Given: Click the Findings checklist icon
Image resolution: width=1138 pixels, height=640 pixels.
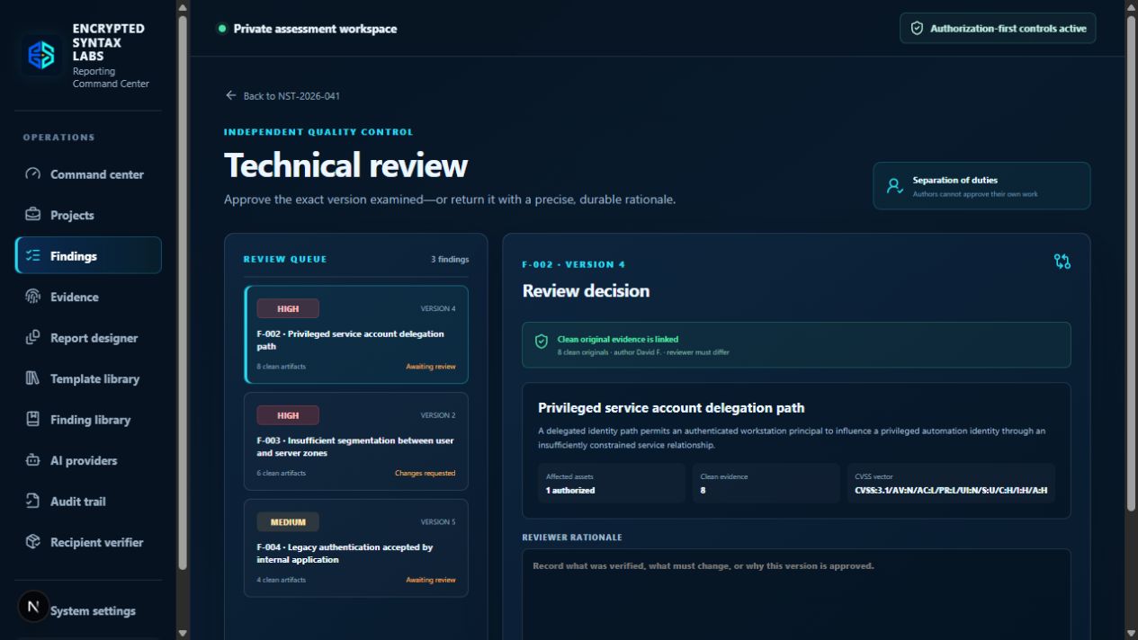Looking at the screenshot, I should [33, 256].
